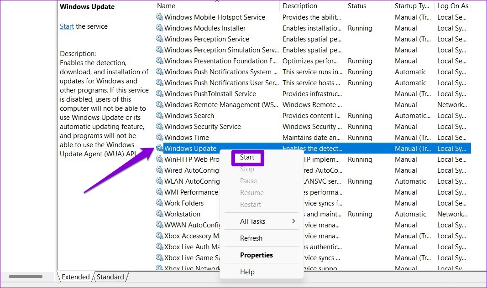The width and height of the screenshot is (487, 288).
Task: Click Running status of Windows Modules Installer
Action: 360,28
